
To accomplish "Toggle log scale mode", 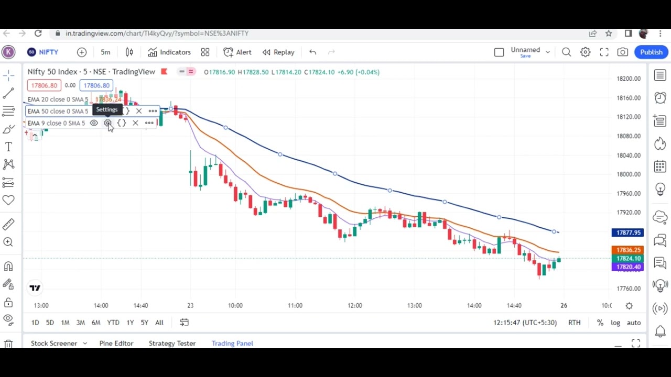I will [x=615, y=323].
